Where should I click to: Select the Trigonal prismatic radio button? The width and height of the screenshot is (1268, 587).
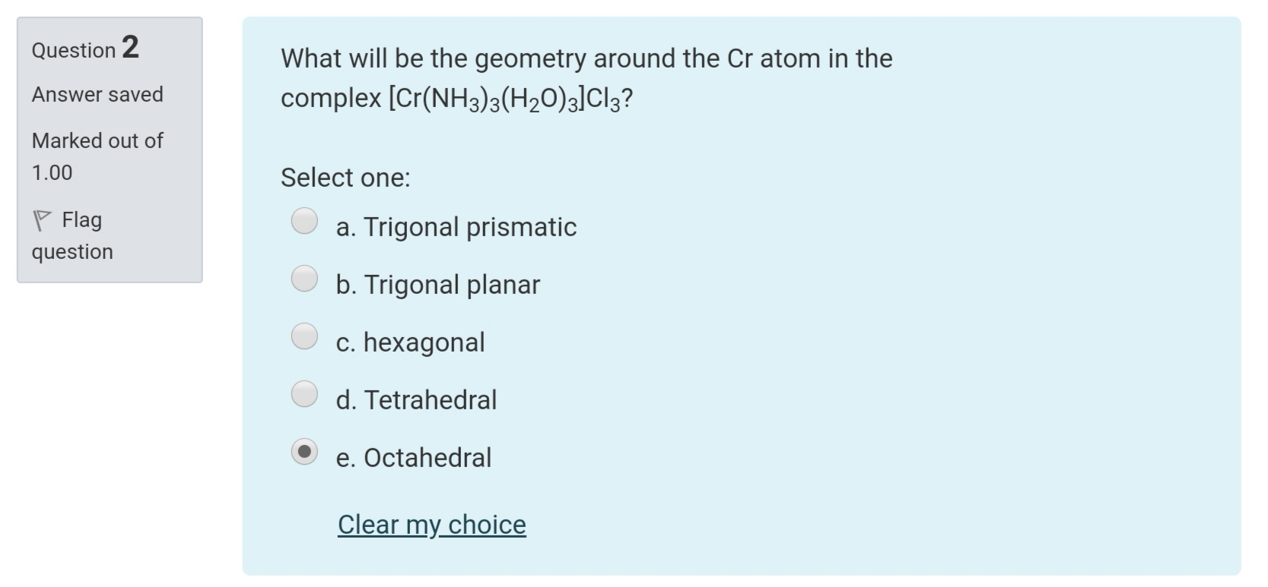[x=304, y=221]
